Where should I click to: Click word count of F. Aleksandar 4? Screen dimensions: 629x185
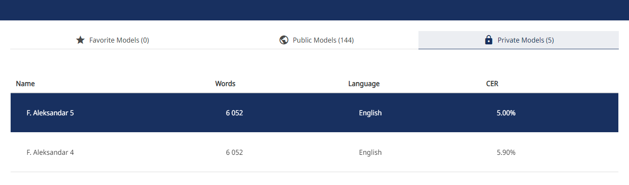(x=234, y=152)
